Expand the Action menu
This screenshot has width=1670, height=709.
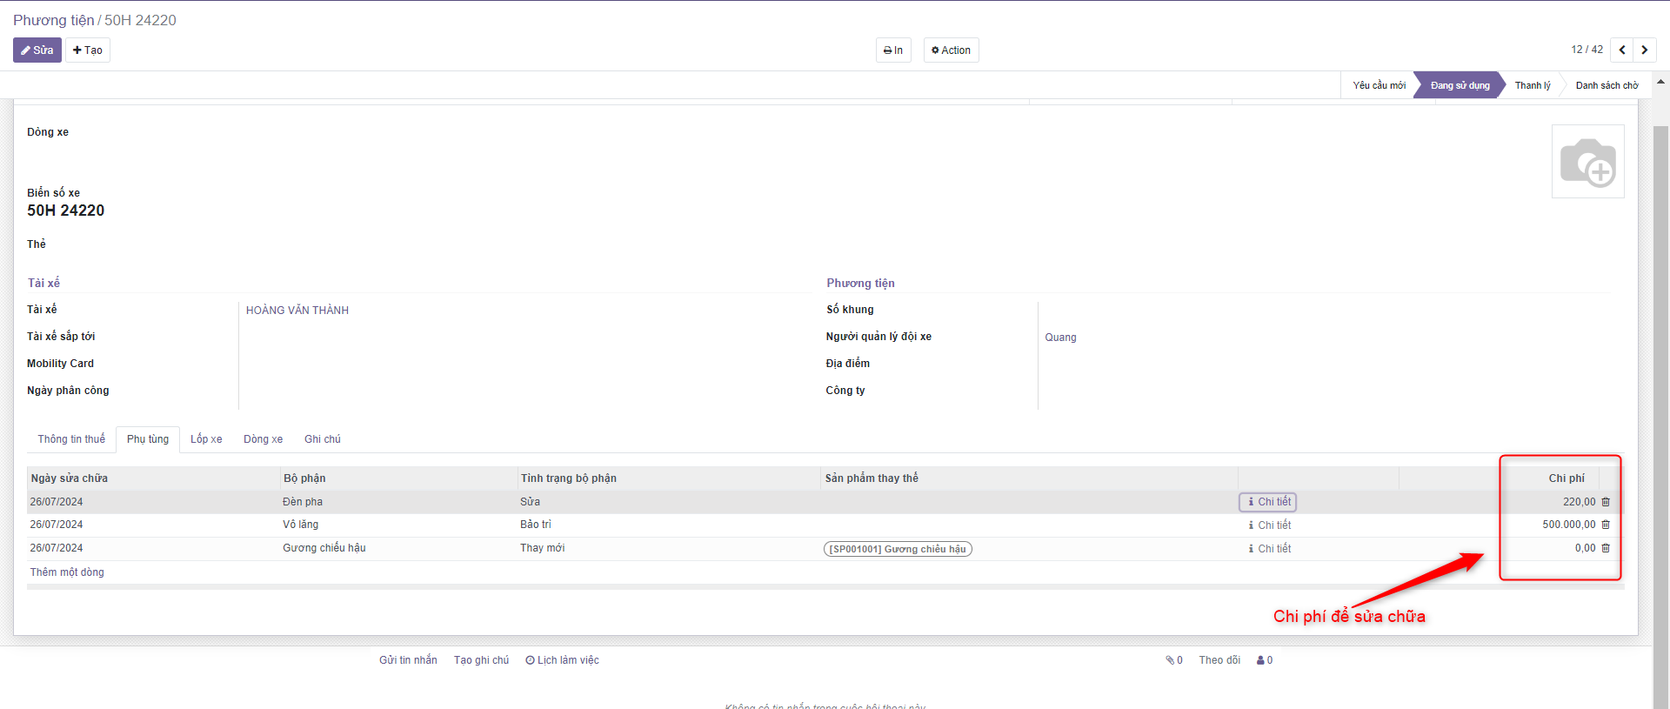pyautogui.click(x=951, y=50)
